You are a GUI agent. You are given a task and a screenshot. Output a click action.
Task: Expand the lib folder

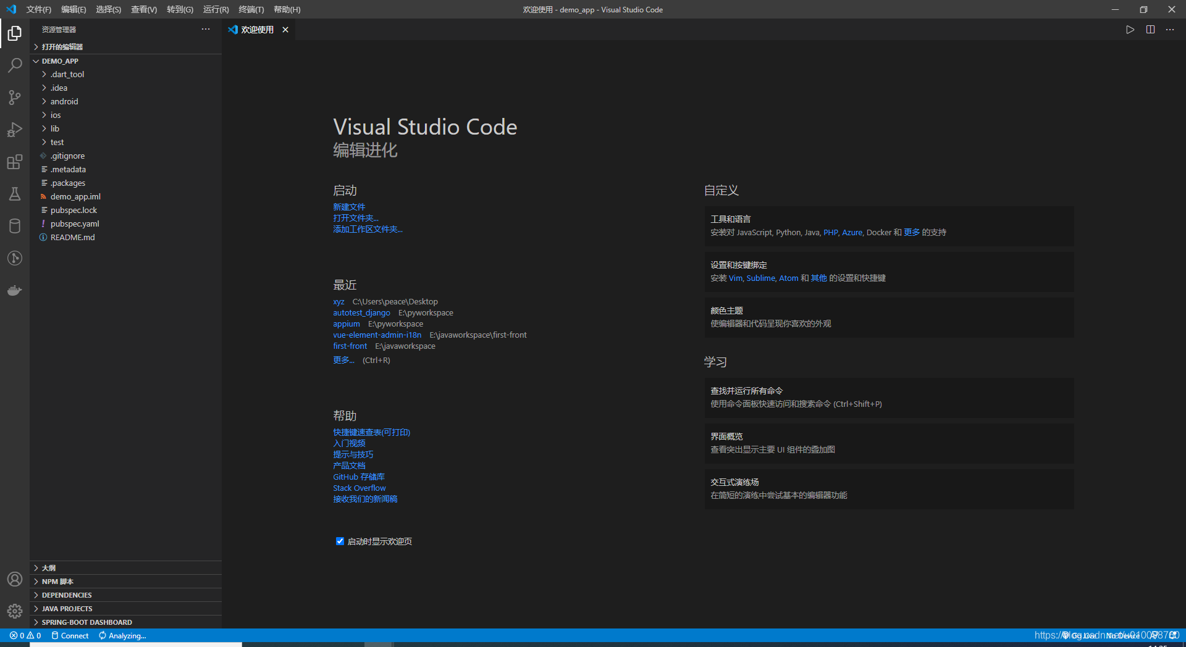click(125, 128)
